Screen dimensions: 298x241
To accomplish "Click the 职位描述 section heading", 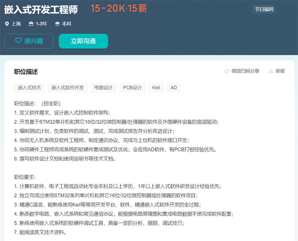I will [26, 72].
